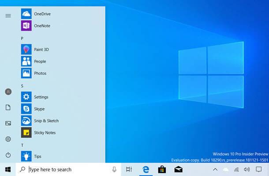269x176 pixels.
Task: Open Settings gear icon in app list
Action: coord(26,97)
